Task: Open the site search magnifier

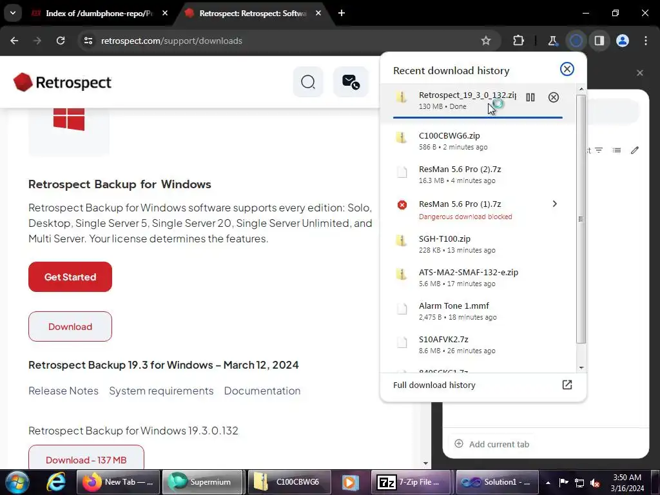Action: tap(308, 82)
